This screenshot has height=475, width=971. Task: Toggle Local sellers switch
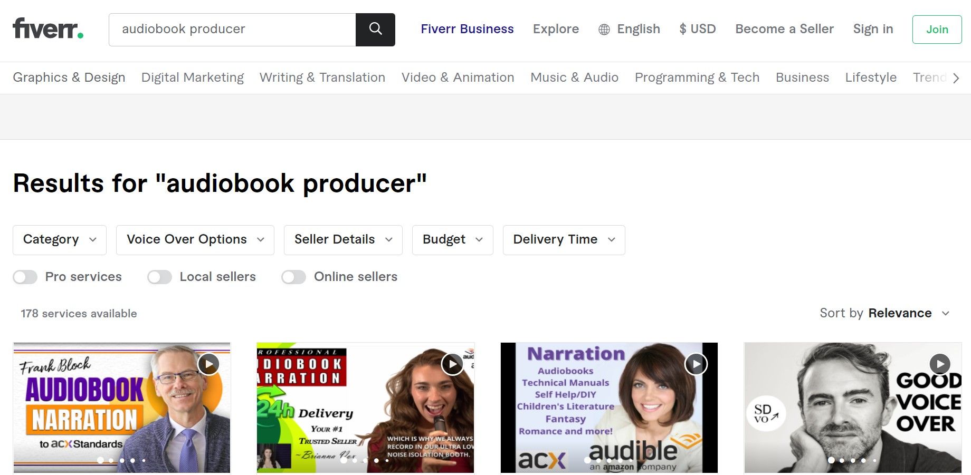(x=160, y=277)
